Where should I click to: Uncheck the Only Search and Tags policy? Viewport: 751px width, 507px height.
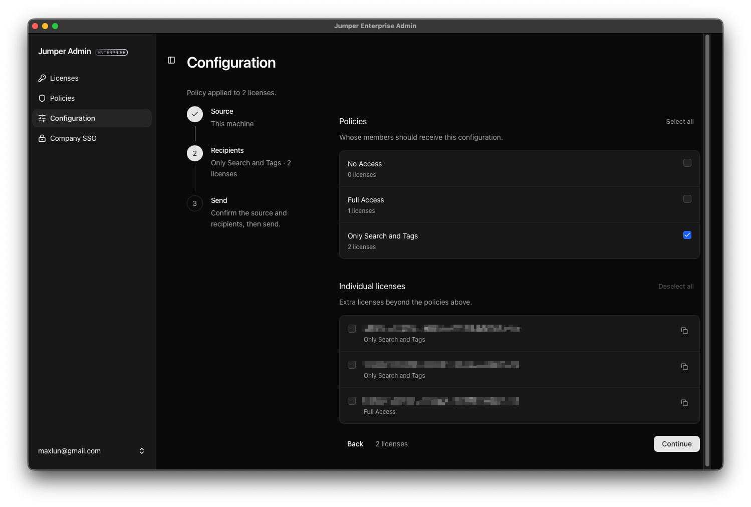pos(687,235)
